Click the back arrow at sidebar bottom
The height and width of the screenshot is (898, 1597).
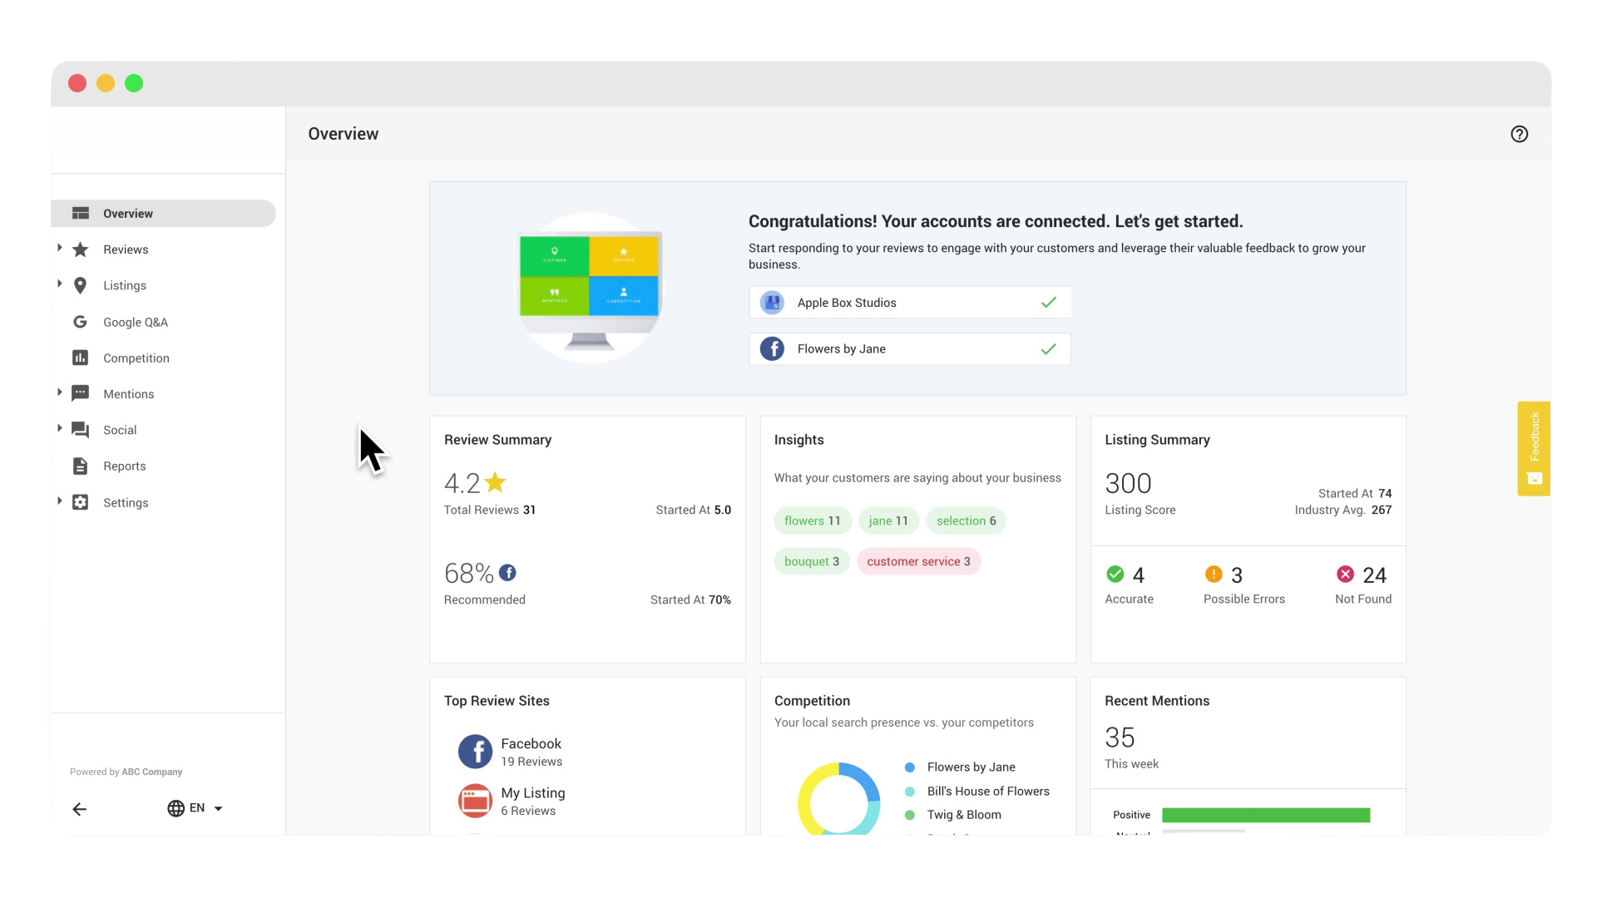(x=79, y=809)
